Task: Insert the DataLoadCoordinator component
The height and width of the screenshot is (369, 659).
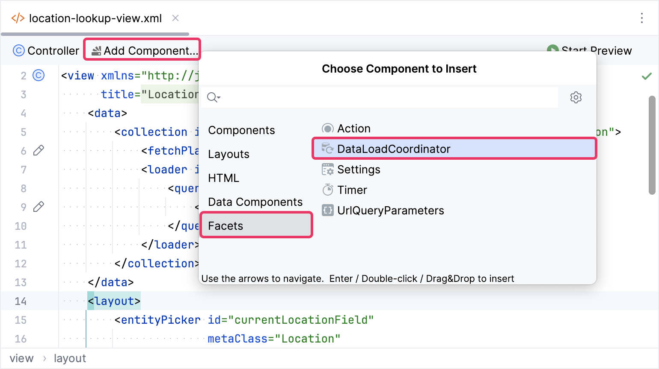Action: coord(393,149)
